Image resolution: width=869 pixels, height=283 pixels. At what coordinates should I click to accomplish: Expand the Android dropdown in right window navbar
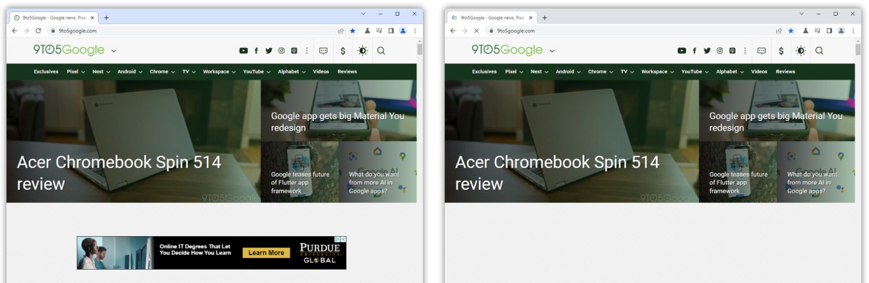(568, 72)
